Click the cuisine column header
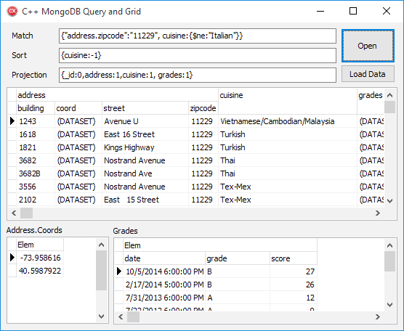This screenshot has height=331, width=404. [288, 101]
